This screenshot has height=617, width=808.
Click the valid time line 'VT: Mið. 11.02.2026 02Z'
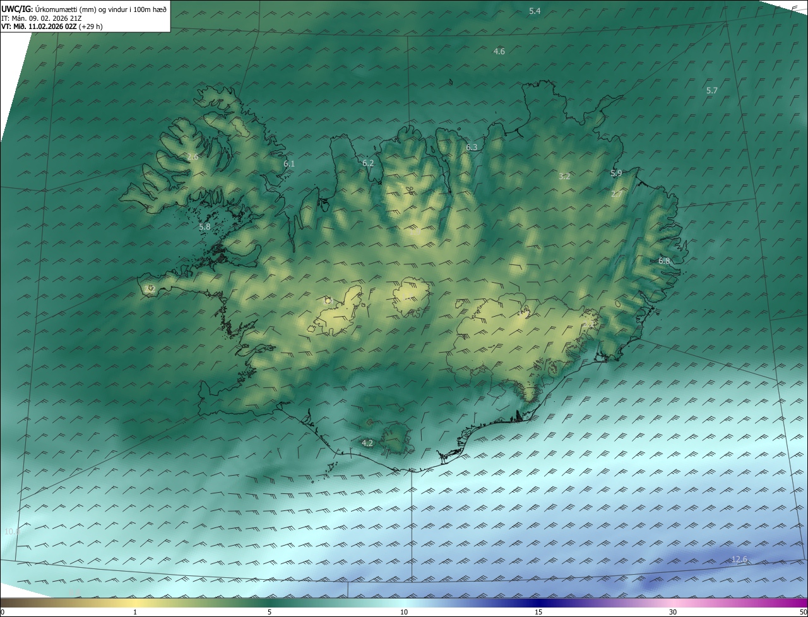pyautogui.click(x=39, y=27)
